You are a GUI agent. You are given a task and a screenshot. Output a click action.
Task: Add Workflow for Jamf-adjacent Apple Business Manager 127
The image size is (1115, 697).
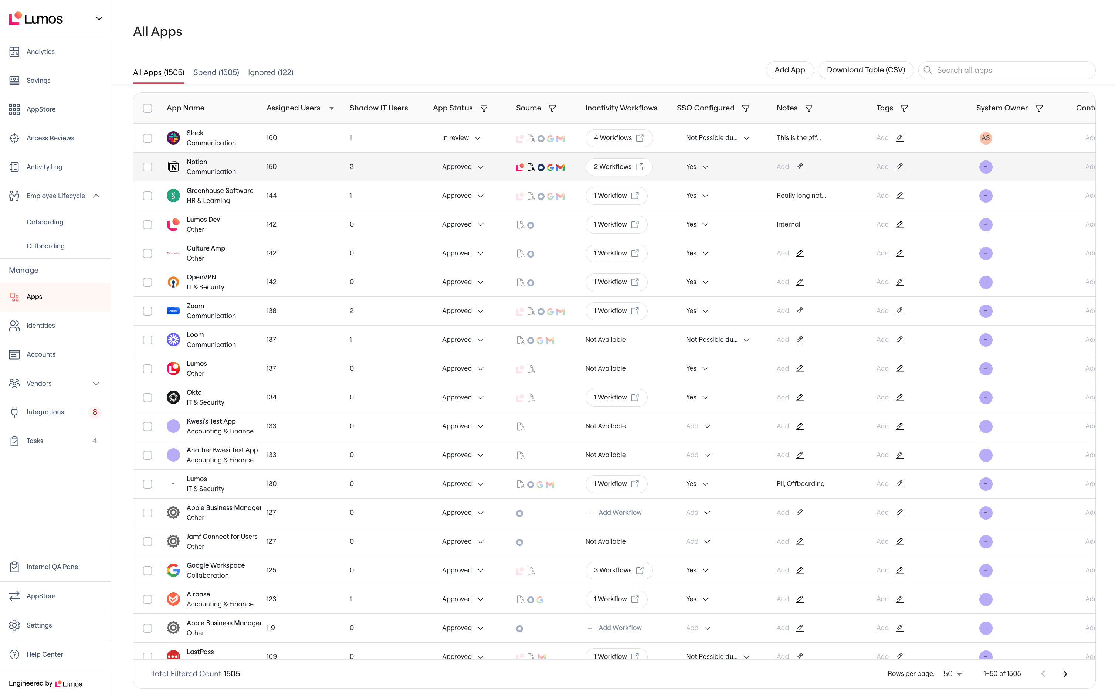(x=614, y=513)
